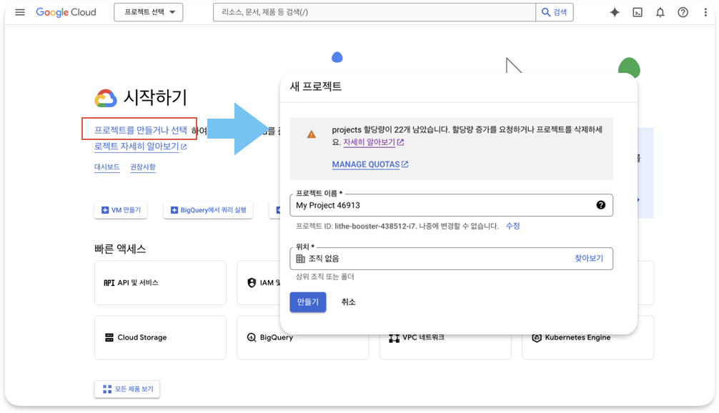Viewport: 719px width, 413px height.
Task: Click 찾아보기 to browse locations
Action: (x=589, y=259)
